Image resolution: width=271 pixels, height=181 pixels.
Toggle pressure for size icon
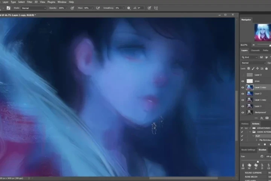point(149,8)
